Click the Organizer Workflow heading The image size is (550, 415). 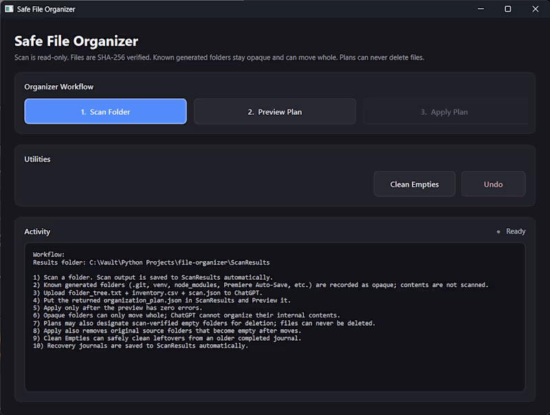58,87
